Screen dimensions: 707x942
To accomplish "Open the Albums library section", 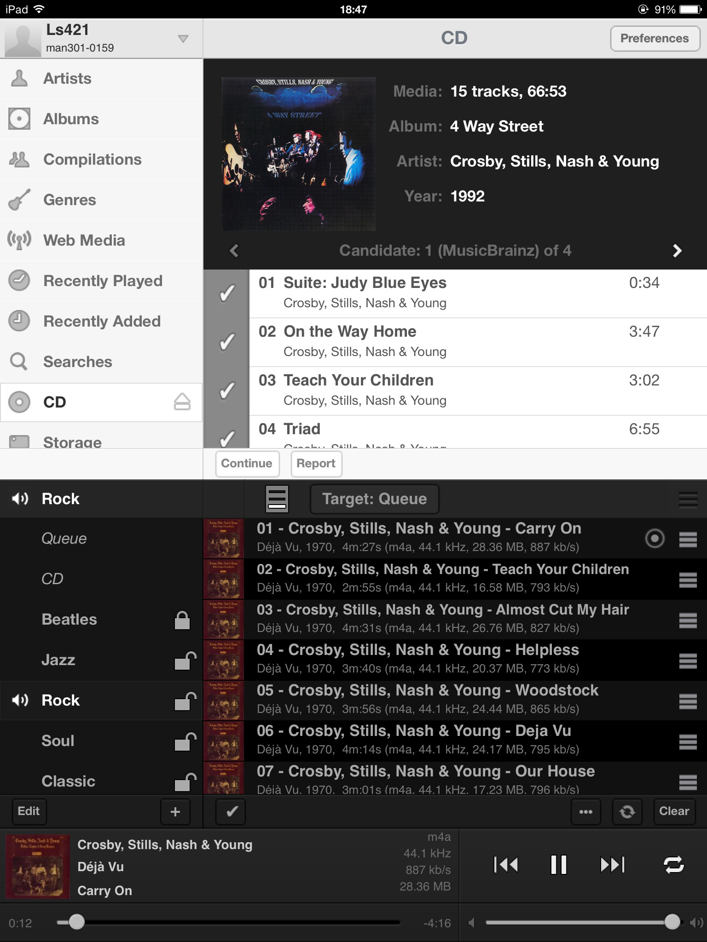I will (x=101, y=119).
